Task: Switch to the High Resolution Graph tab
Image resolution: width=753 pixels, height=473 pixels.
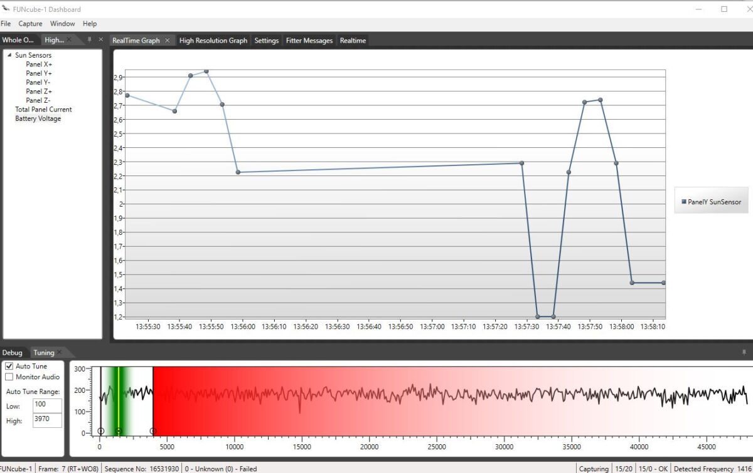Action: click(213, 41)
